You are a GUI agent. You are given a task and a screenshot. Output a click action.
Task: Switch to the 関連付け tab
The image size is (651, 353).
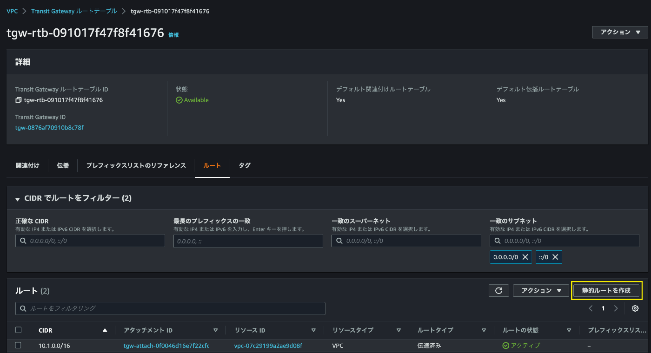click(x=27, y=165)
